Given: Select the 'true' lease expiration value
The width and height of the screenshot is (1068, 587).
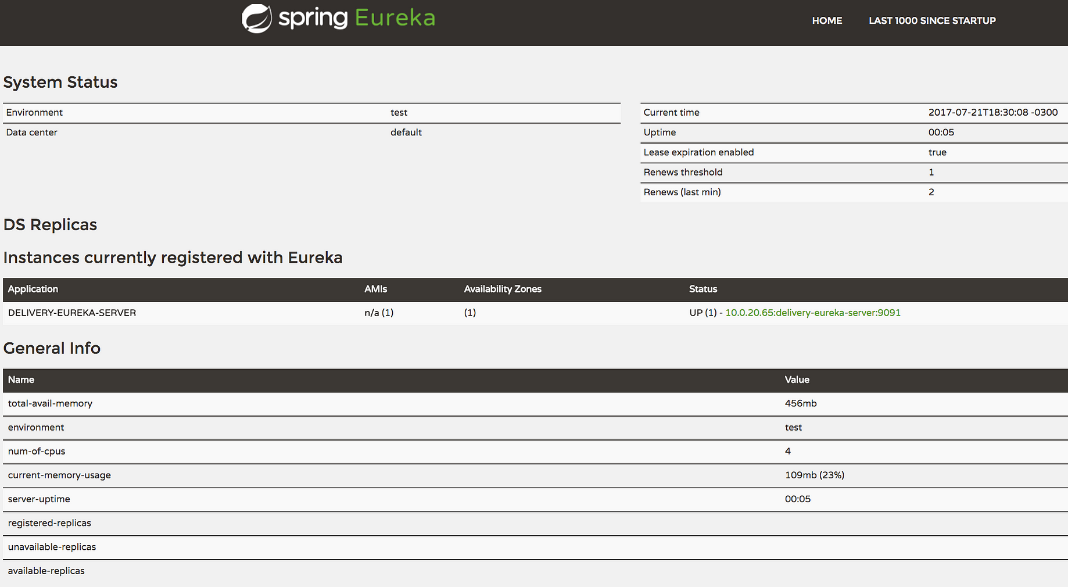Looking at the screenshot, I should [937, 152].
